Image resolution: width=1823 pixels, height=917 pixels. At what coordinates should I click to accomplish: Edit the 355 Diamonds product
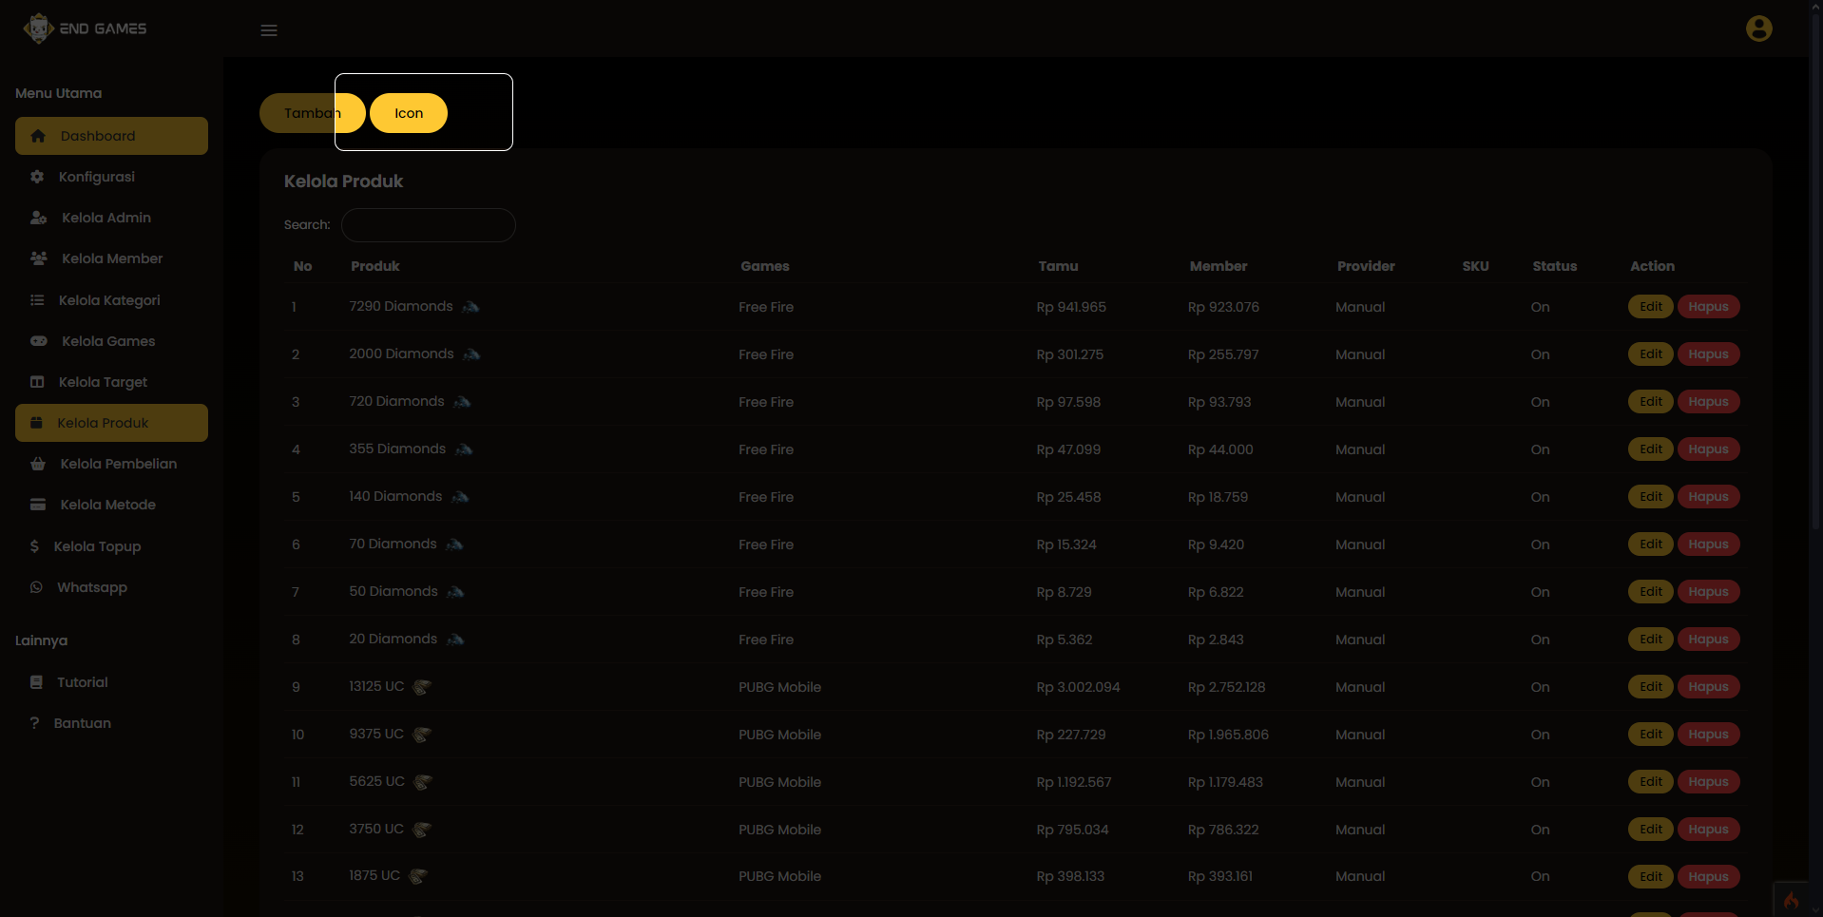pos(1650,449)
